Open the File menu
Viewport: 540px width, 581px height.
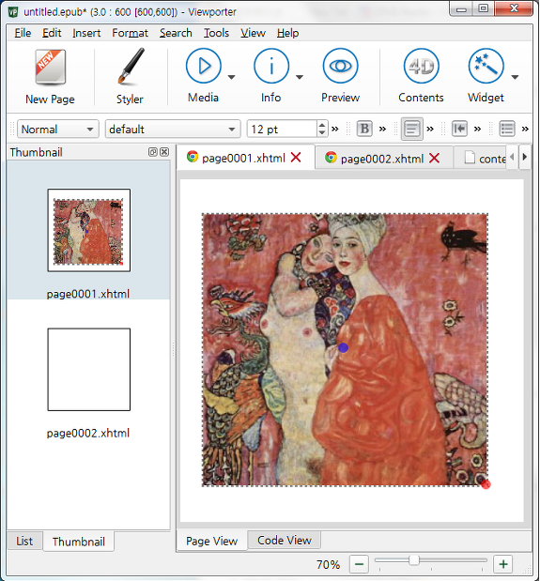pos(23,33)
